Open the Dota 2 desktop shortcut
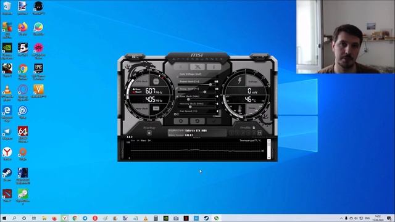This screenshot has height=222, width=395. [x=7, y=195]
